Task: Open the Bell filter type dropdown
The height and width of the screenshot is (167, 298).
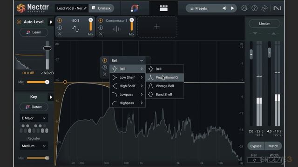Action: [x=127, y=60]
